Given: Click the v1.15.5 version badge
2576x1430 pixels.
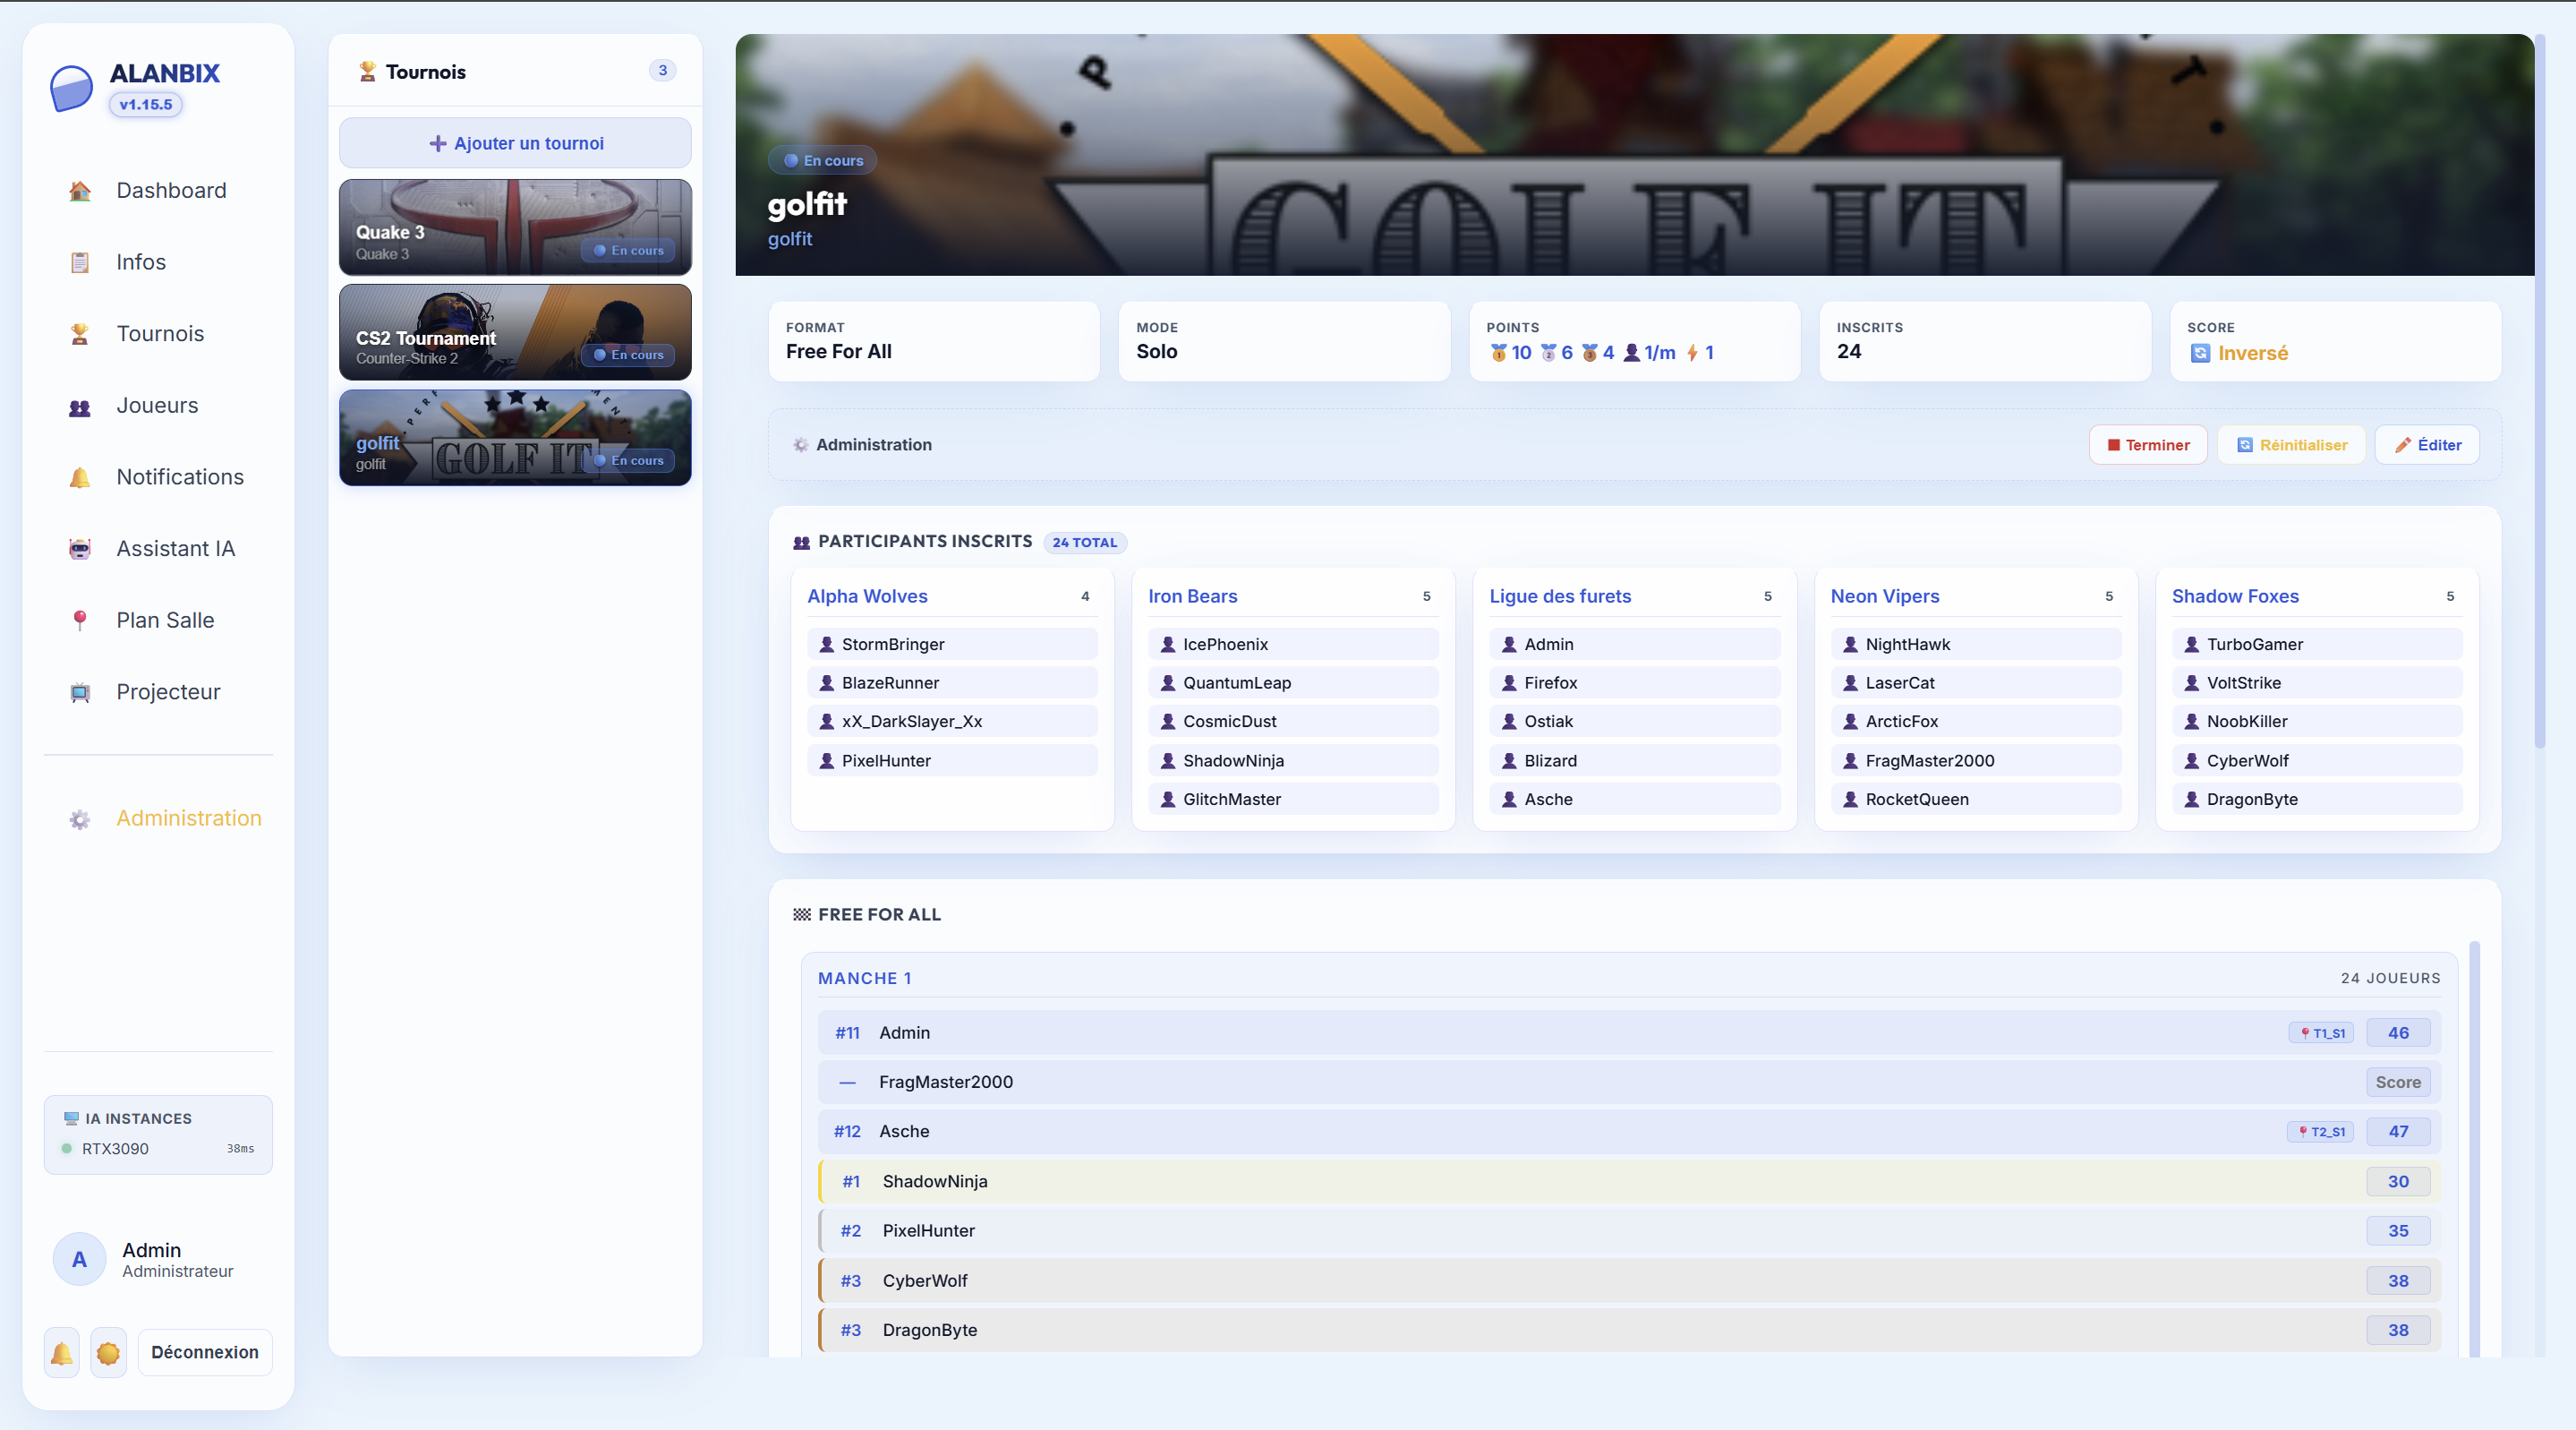Looking at the screenshot, I should (146, 105).
